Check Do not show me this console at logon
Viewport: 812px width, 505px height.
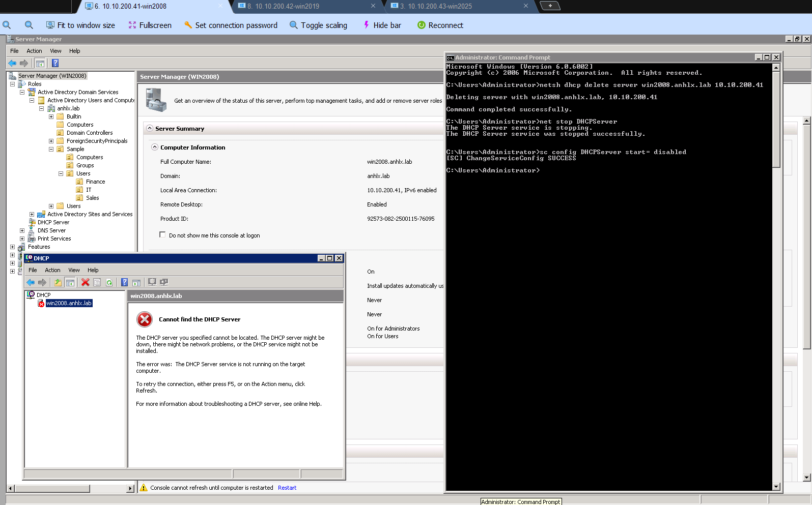pyautogui.click(x=162, y=235)
